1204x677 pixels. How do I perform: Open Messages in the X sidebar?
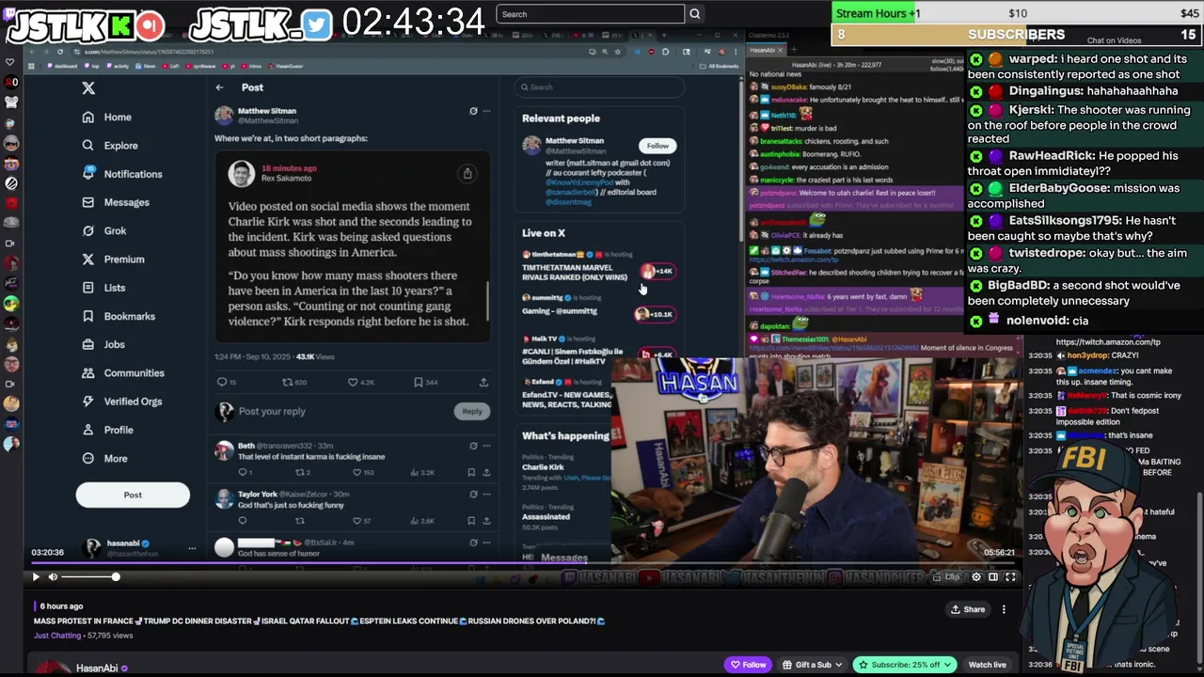tap(116, 202)
